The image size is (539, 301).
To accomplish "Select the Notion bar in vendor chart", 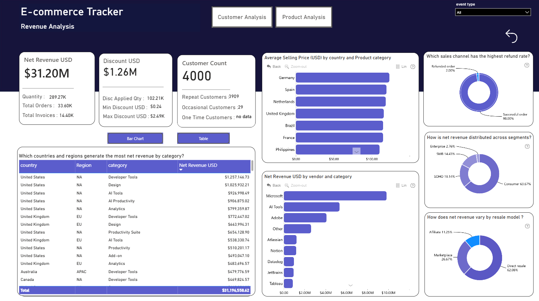I will point(290,251).
